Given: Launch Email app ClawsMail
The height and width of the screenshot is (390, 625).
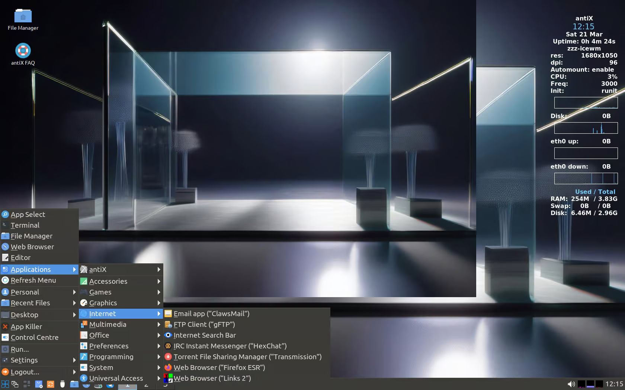Looking at the screenshot, I should [211, 313].
